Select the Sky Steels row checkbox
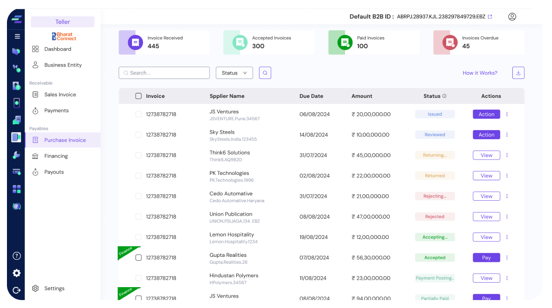552x308 pixels. [x=138, y=135]
